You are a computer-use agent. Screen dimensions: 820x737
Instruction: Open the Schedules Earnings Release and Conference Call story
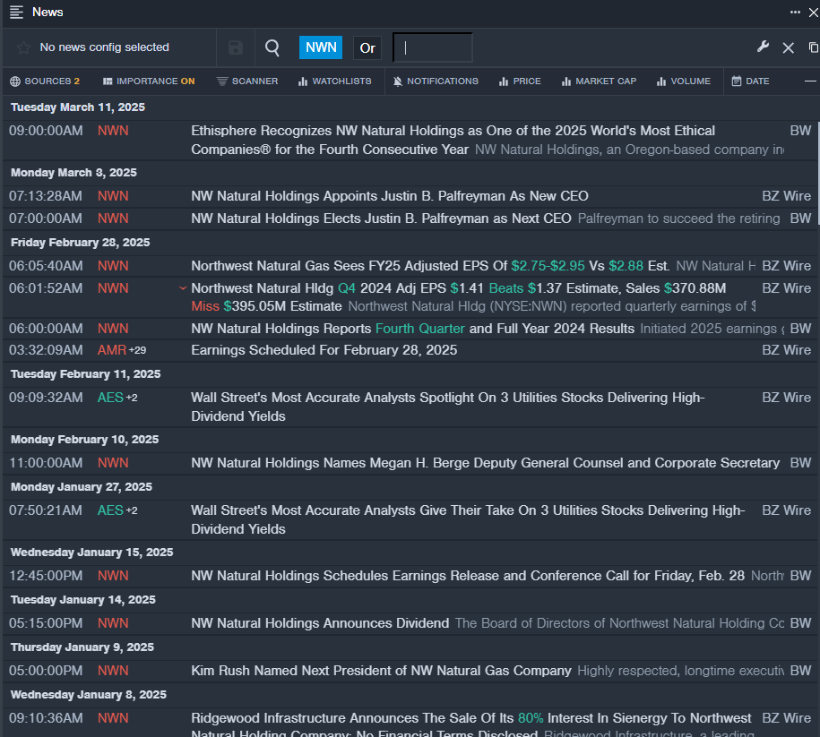(x=468, y=576)
